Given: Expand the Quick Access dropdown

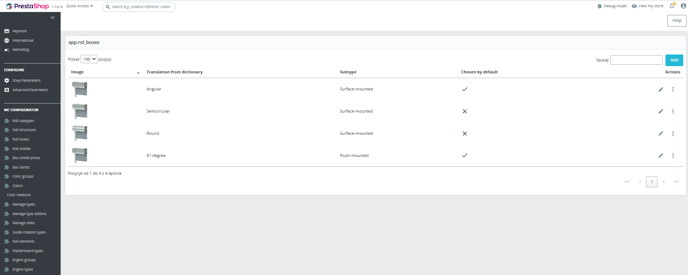Looking at the screenshot, I should point(80,6).
